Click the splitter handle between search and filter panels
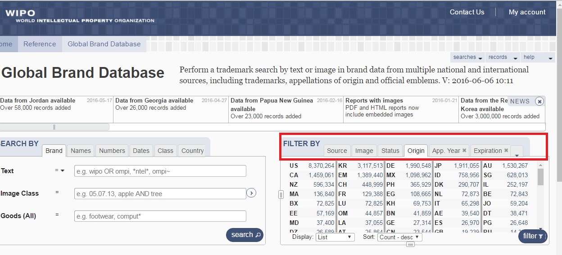This screenshot has width=562, height=255. click(281, 194)
